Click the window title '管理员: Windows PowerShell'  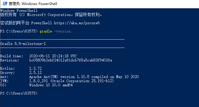(33, 4)
